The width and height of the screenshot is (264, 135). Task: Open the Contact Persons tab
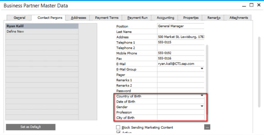pos(50,18)
